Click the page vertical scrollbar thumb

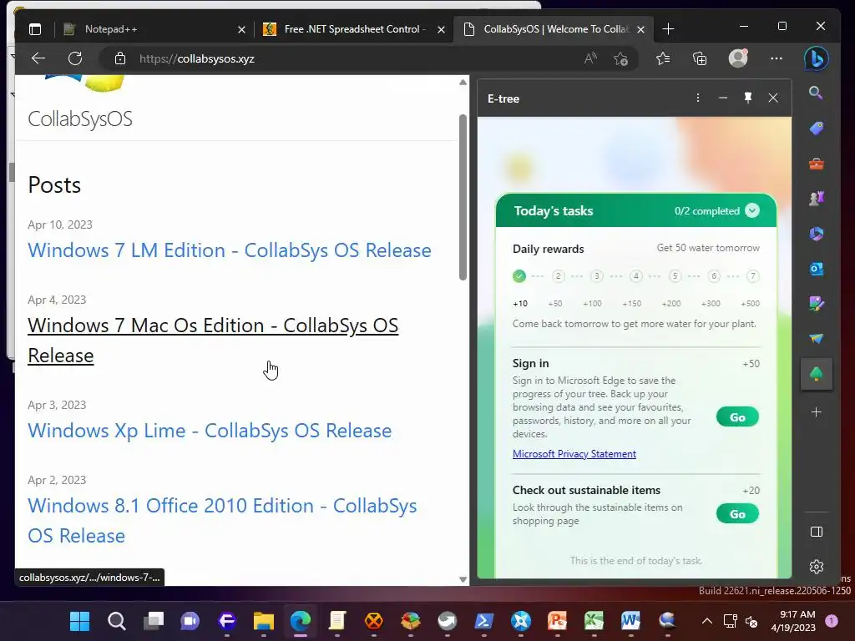[463, 197]
